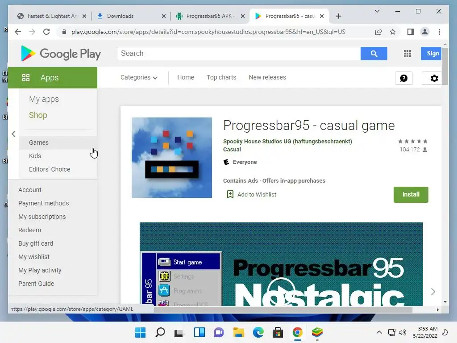Go back with the browser back arrow
457x343 pixels.
(18, 32)
